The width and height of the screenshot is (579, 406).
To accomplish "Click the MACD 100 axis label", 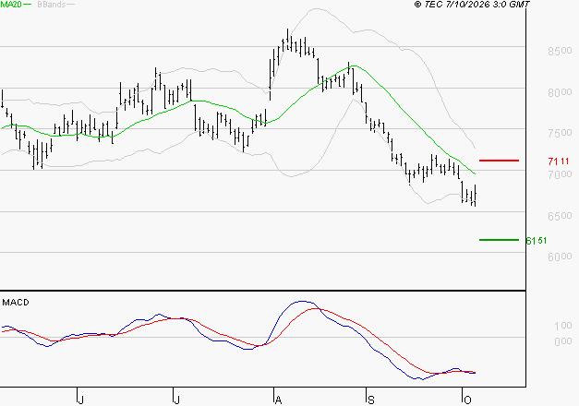I will [x=563, y=326].
